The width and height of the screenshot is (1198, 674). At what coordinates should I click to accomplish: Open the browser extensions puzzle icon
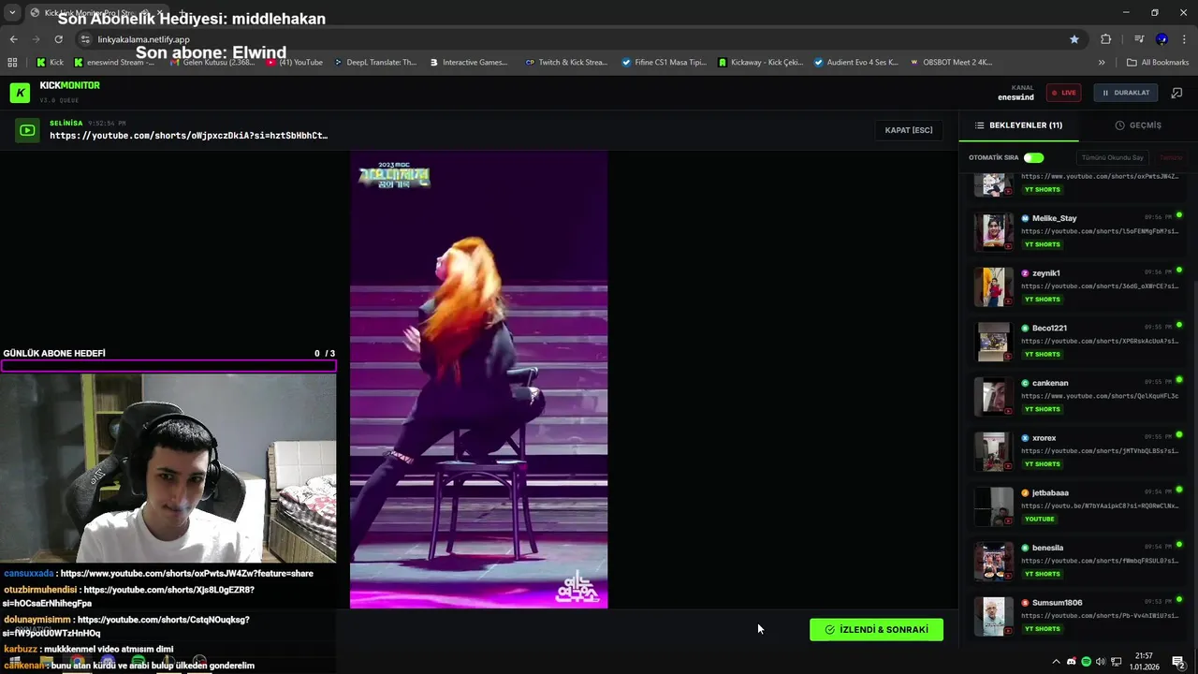click(1105, 39)
